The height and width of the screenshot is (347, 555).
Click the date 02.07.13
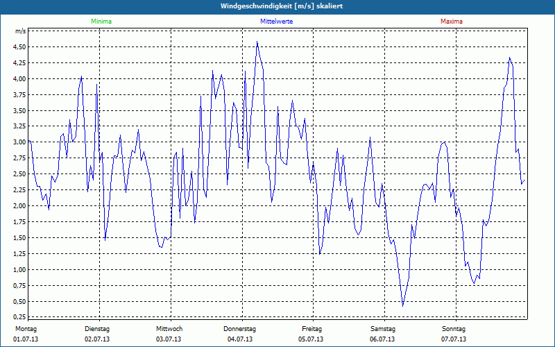(97, 339)
